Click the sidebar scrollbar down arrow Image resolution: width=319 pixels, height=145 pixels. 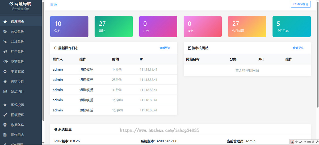coord(43,143)
